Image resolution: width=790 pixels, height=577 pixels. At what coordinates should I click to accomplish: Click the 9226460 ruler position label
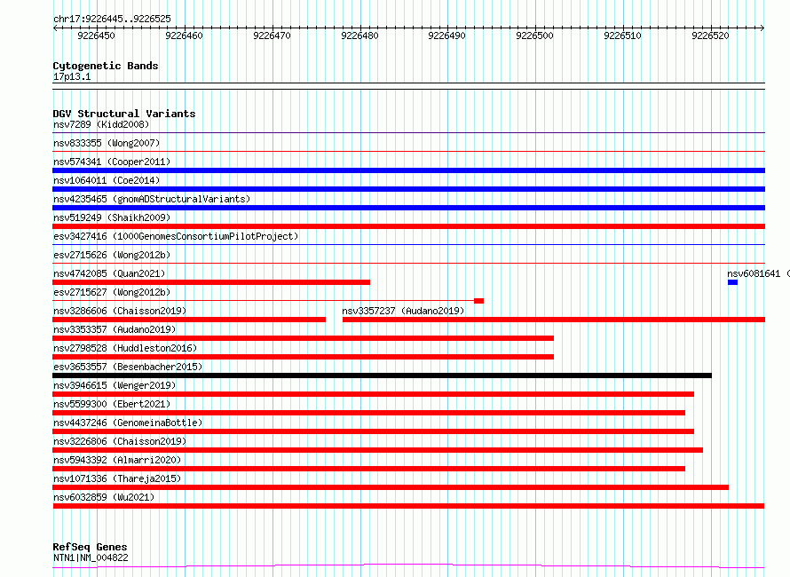[x=184, y=36]
